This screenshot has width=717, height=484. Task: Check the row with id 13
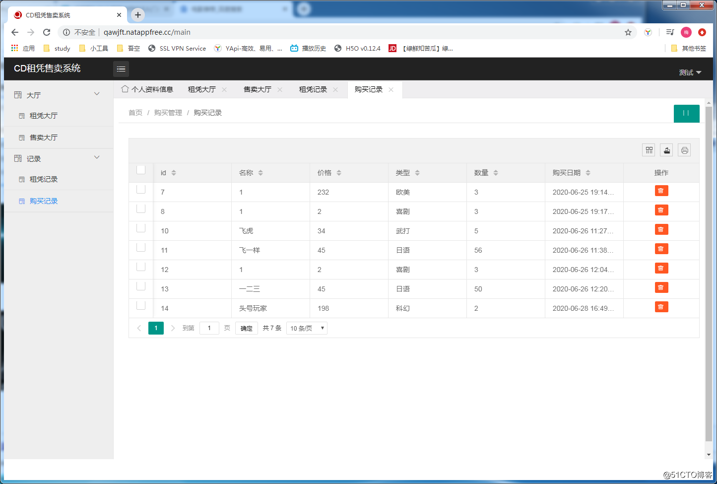pyautogui.click(x=141, y=286)
